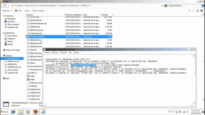Click the Notepad taskbar icon

coord(43,112)
